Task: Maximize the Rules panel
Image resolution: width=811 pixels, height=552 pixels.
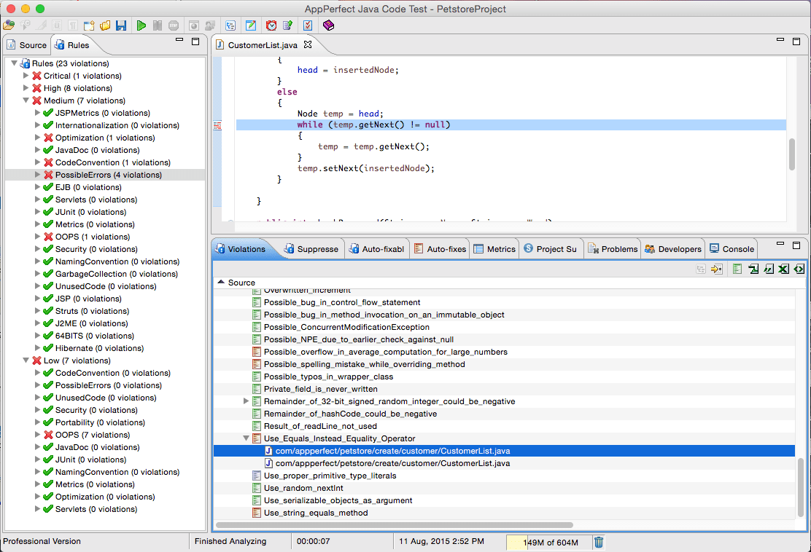Action: [195, 42]
